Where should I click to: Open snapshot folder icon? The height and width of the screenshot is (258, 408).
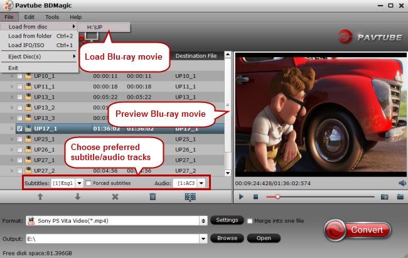(400, 196)
